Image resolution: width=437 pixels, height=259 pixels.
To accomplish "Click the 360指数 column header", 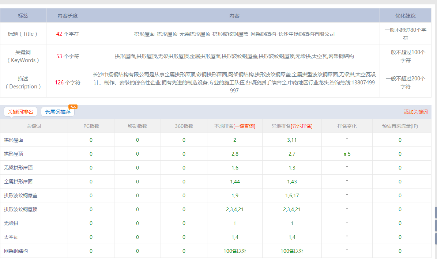I will tap(184, 126).
